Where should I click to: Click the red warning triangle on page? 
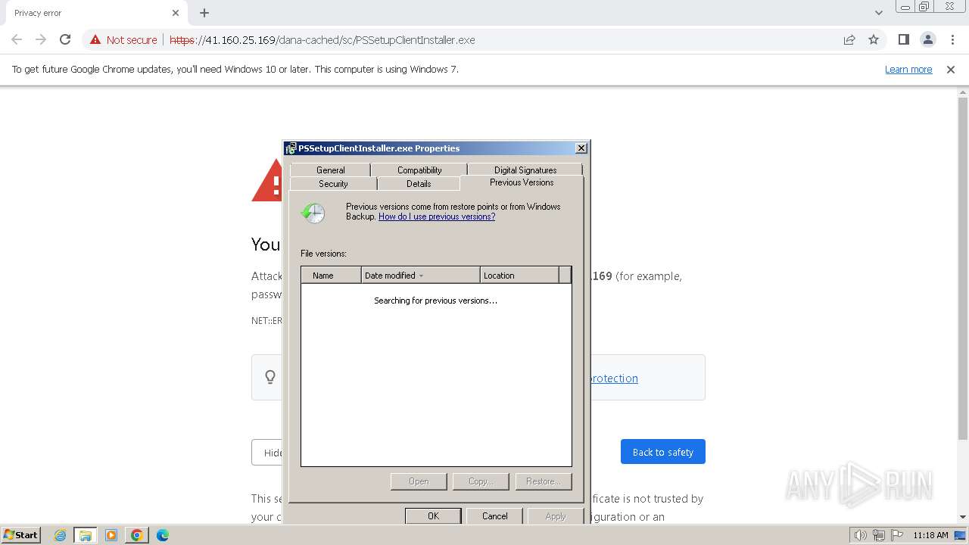[266, 182]
